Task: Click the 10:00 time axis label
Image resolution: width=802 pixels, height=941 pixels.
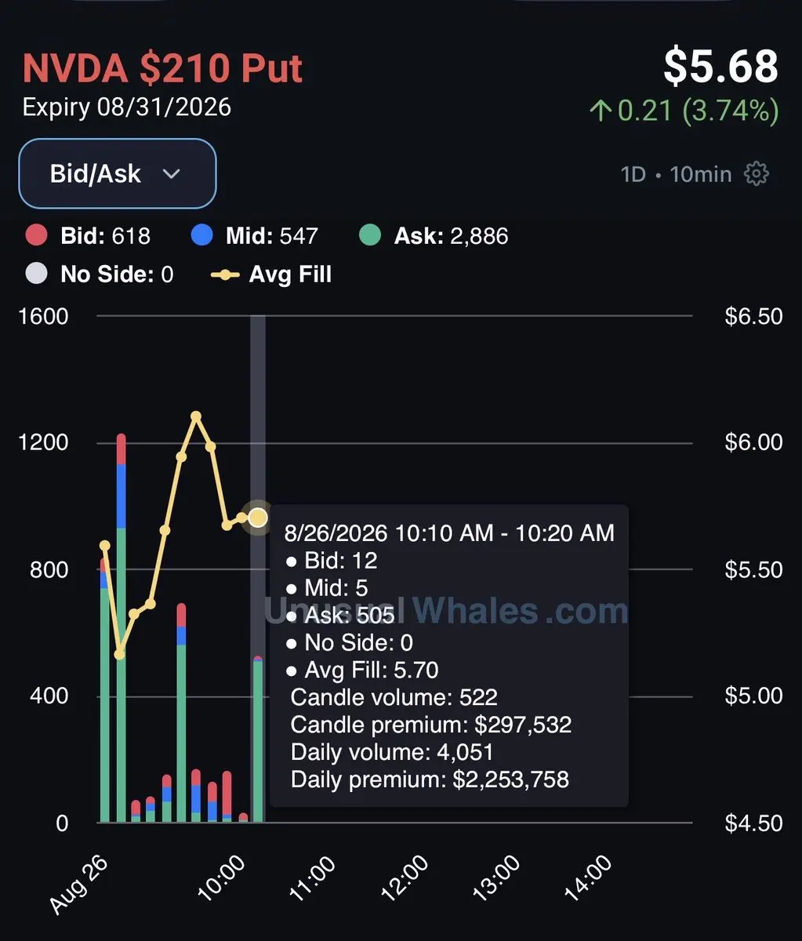Action: click(222, 877)
